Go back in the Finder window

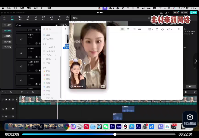[65, 29]
